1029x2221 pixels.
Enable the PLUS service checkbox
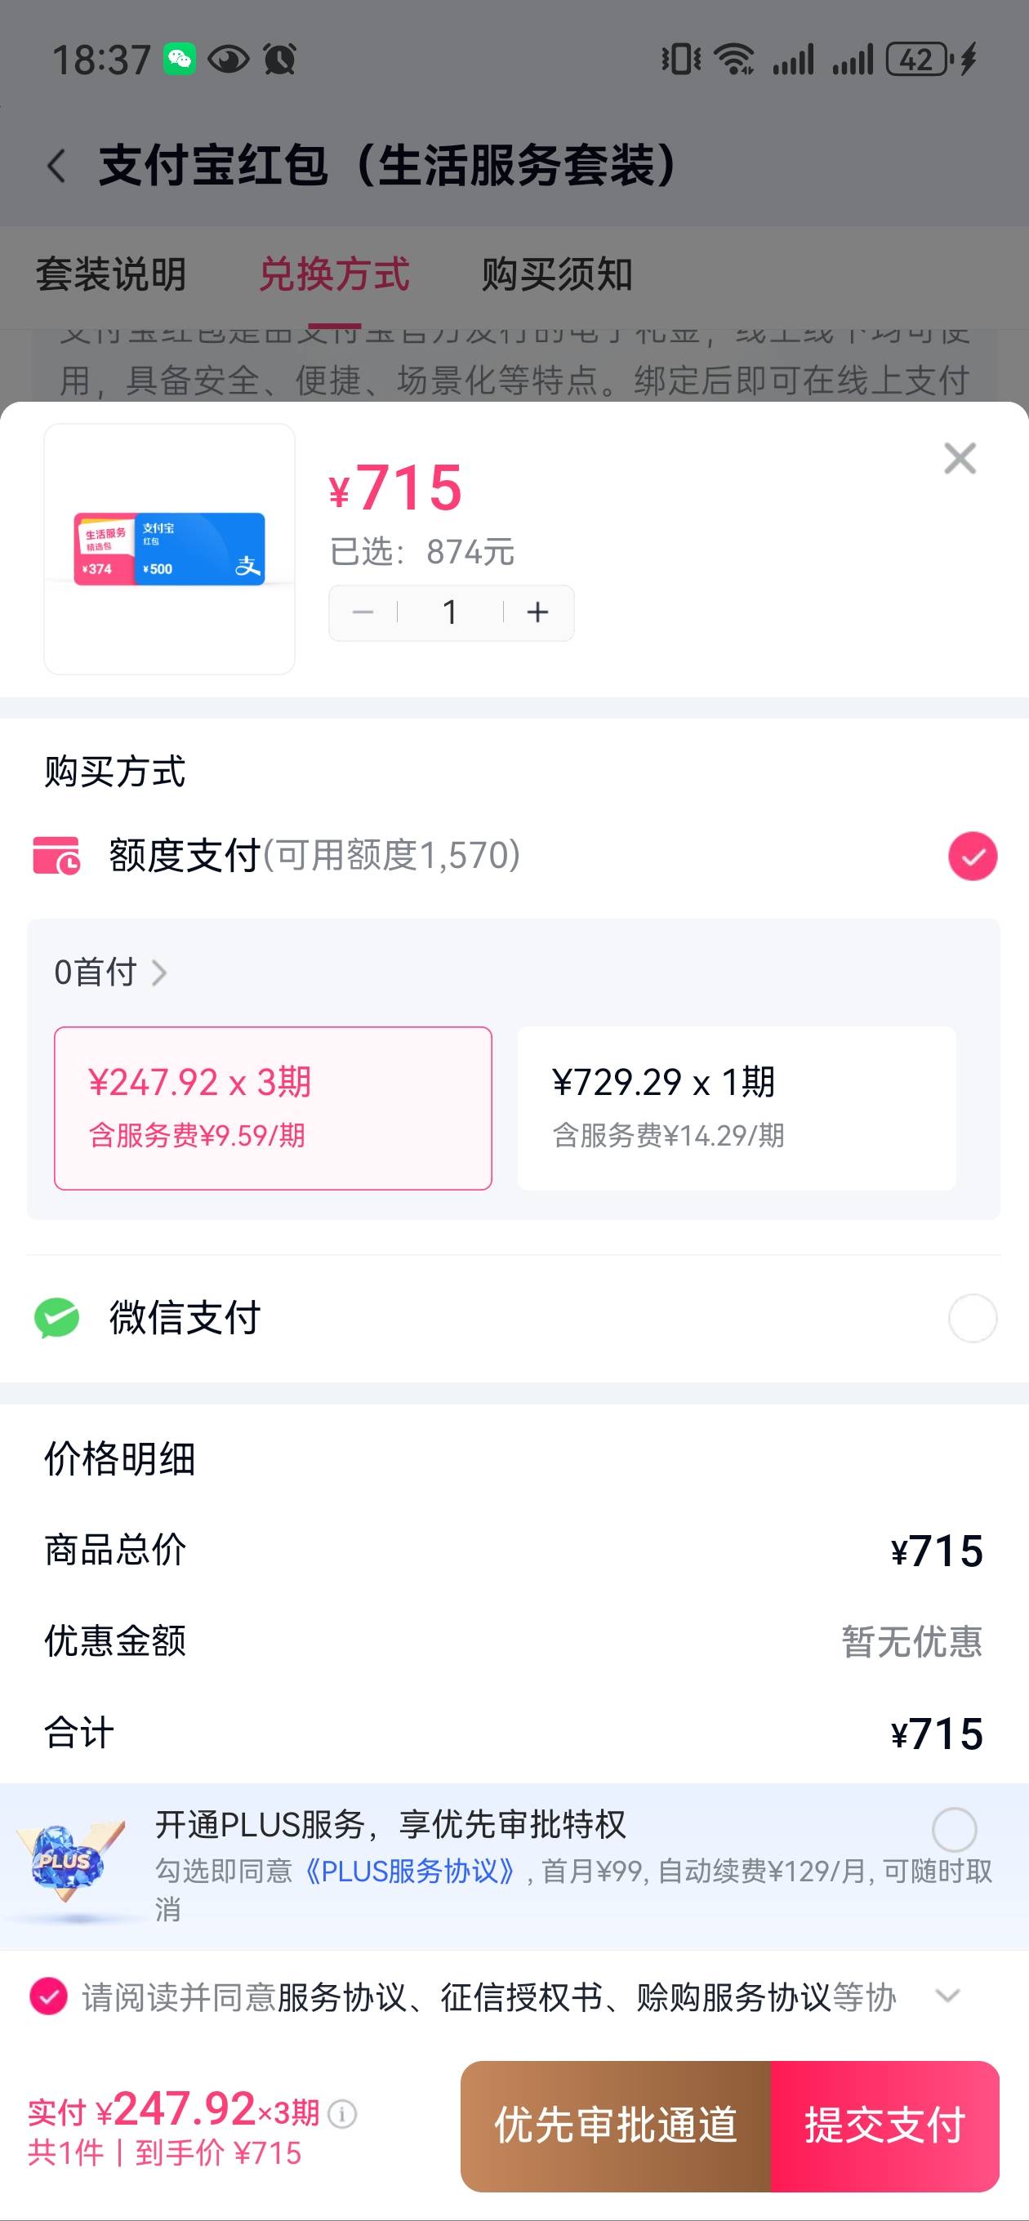(954, 1829)
